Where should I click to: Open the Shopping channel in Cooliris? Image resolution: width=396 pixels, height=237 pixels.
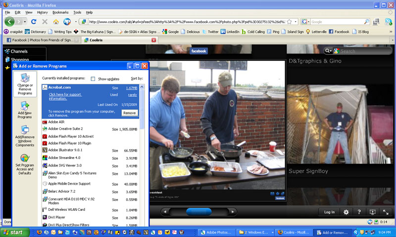17,59
